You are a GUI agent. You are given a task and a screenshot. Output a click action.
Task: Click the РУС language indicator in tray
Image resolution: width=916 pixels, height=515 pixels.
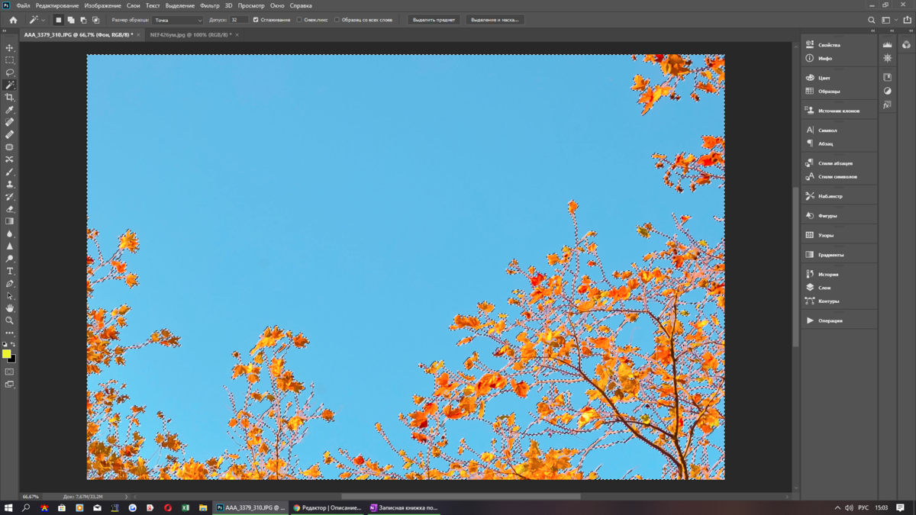[x=863, y=507]
